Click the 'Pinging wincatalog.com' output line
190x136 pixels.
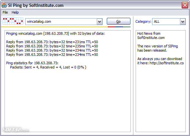(x=55, y=33)
